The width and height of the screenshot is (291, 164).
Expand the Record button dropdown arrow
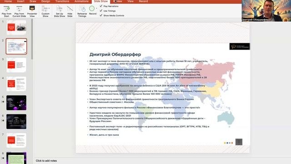[x=97, y=8]
